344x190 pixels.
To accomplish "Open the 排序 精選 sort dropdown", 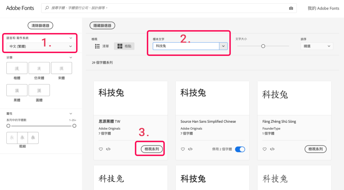I will [317, 46].
